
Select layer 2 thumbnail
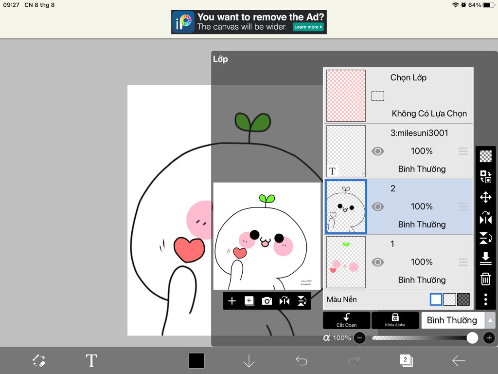(346, 206)
